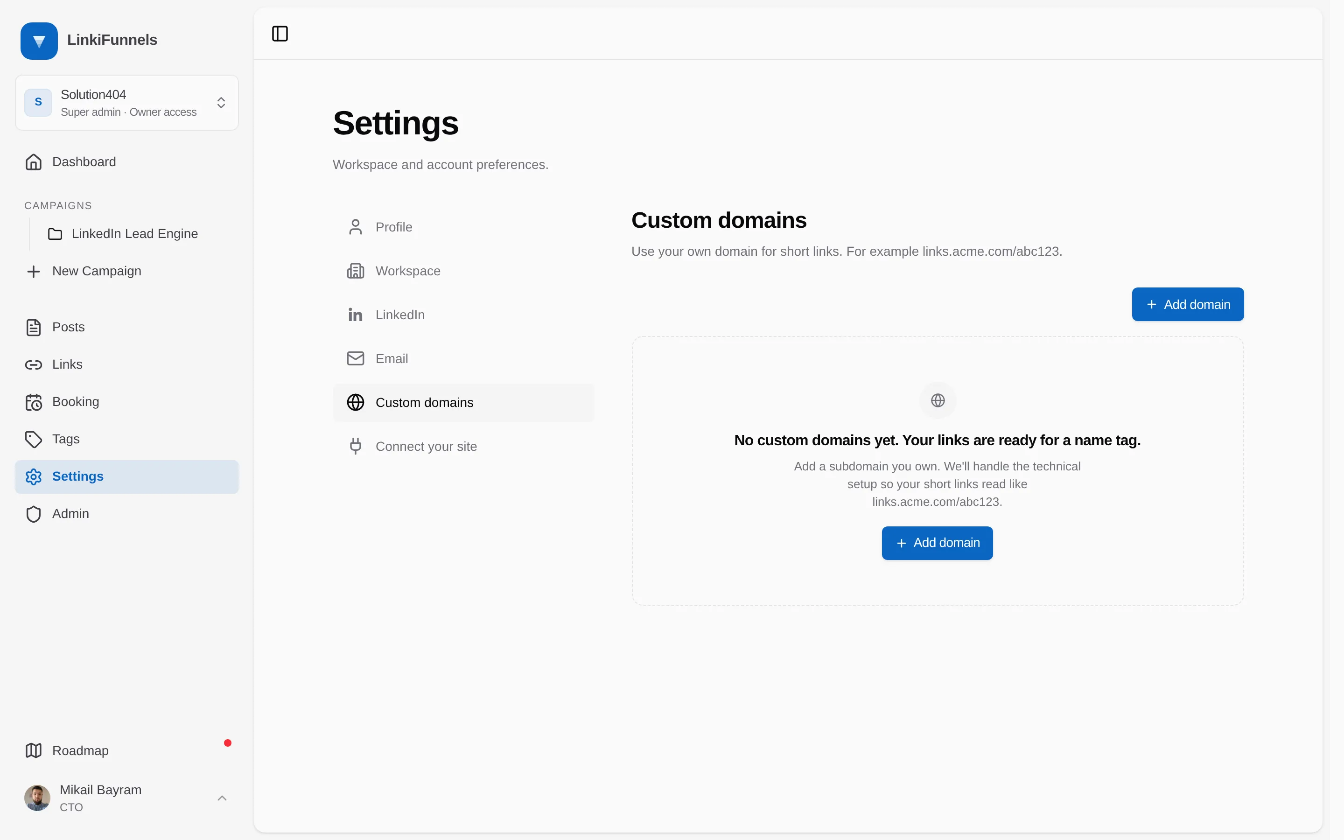Go to the Dashboard page
Viewport: 1344px width, 840px height.
pyautogui.click(x=126, y=161)
